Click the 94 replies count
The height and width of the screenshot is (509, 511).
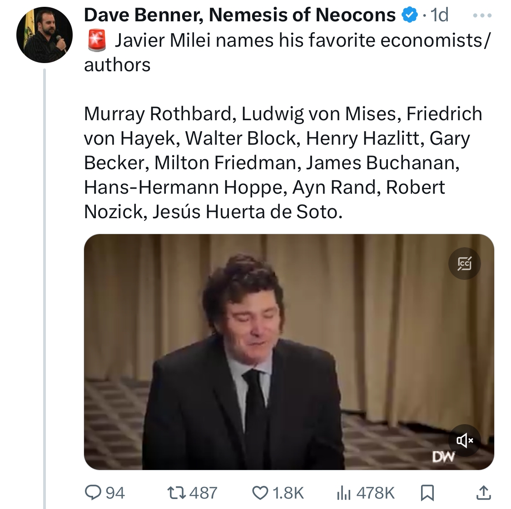(115, 493)
